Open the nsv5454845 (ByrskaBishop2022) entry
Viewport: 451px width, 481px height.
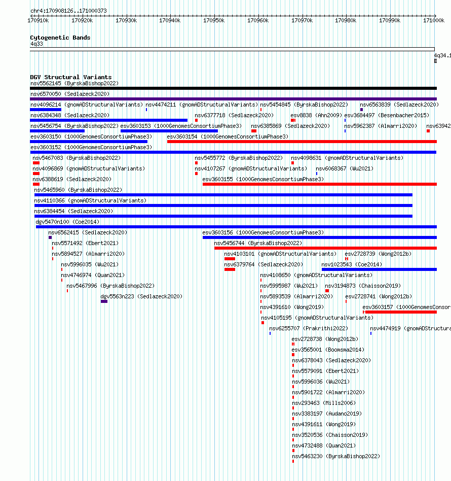point(304,105)
